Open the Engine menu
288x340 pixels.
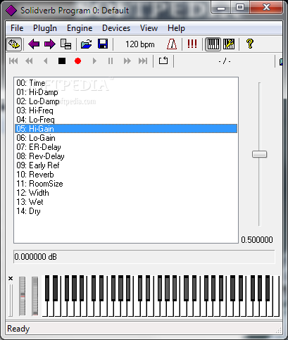[x=80, y=28]
